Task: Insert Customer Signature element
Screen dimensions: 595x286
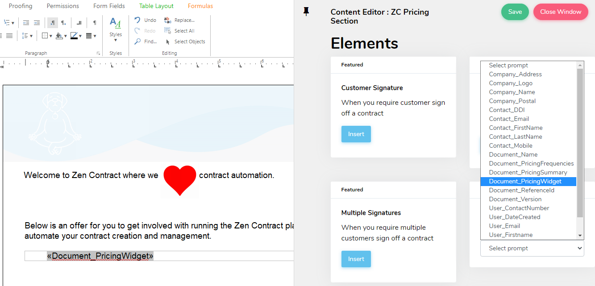Action: pyautogui.click(x=356, y=134)
